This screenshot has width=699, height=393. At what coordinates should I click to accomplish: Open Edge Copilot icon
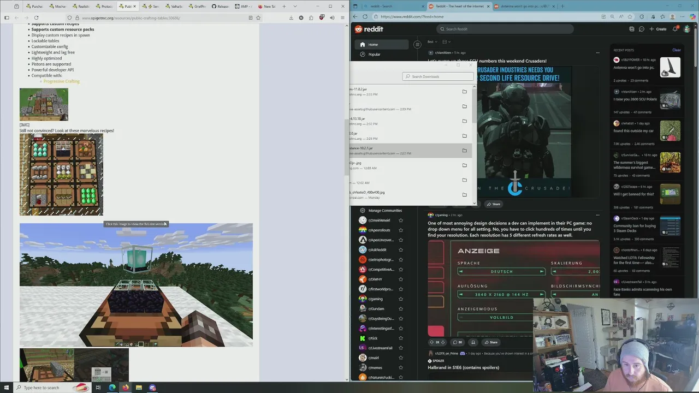tap(694, 16)
